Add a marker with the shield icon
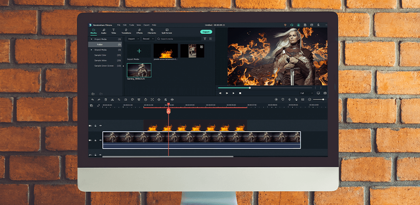The width and height of the screenshot is (420, 205). click(x=283, y=99)
